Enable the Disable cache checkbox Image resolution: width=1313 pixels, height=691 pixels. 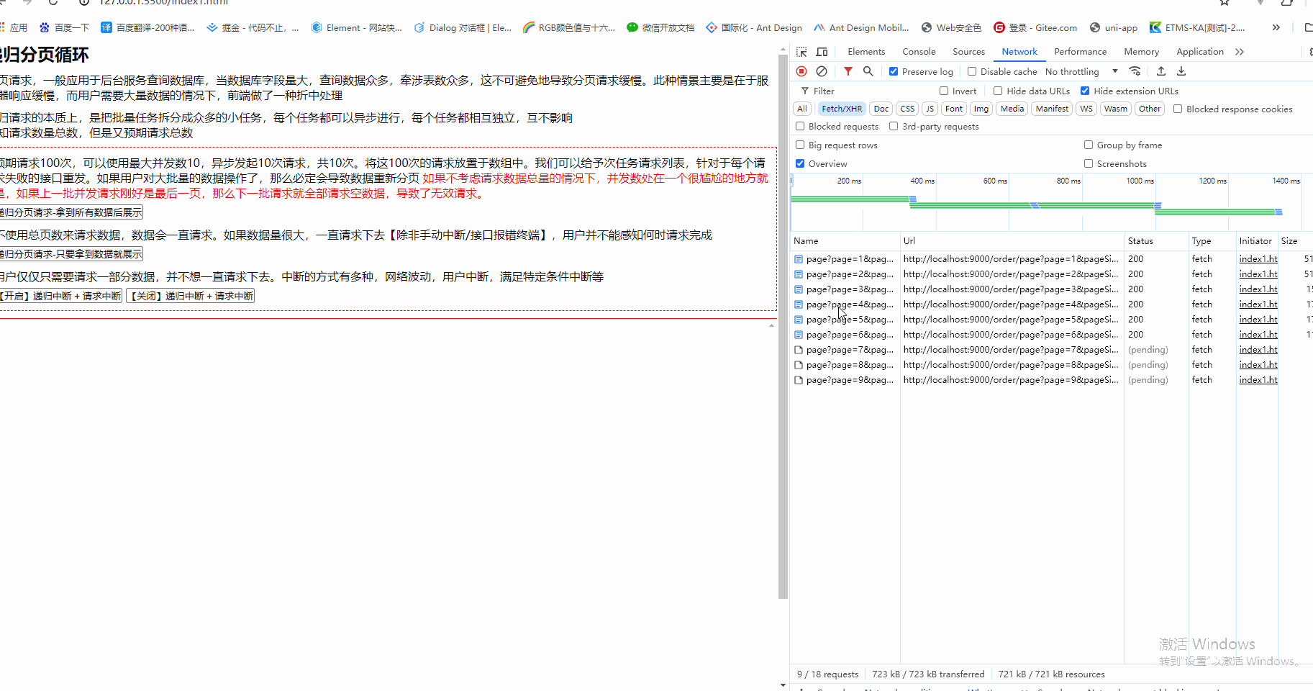(x=972, y=71)
